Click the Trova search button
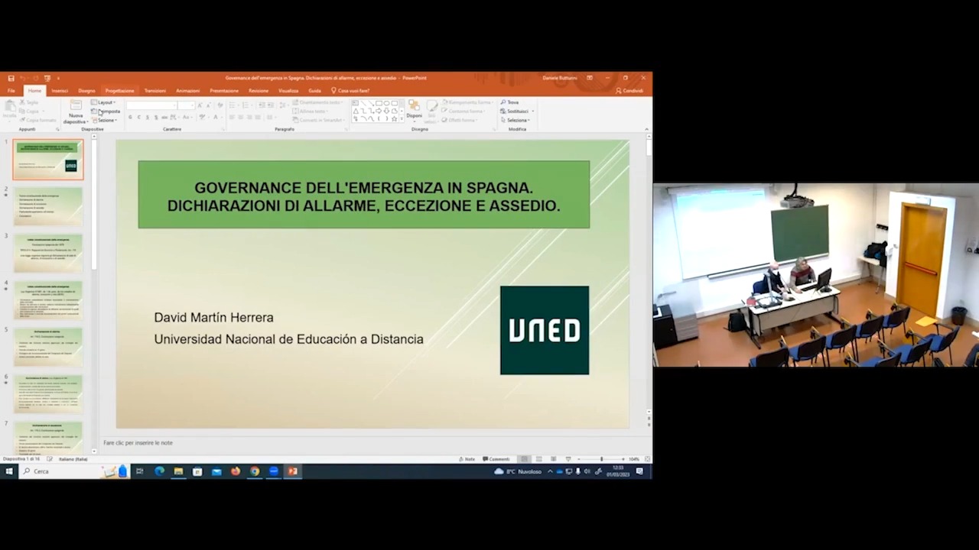This screenshot has width=979, height=550. [510, 102]
